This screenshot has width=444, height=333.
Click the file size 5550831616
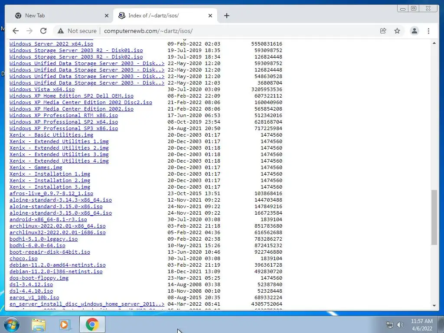tap(267, 44)
